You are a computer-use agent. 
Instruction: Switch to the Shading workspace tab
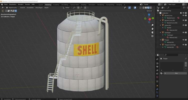coord(83,5)
